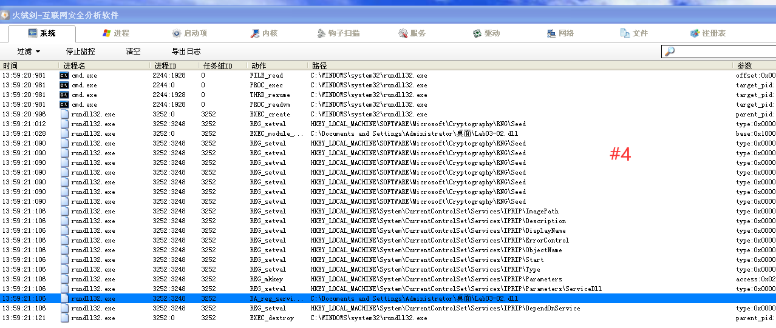
Task: Open the 钩子扫描 tab
Action: coord(339,33)
